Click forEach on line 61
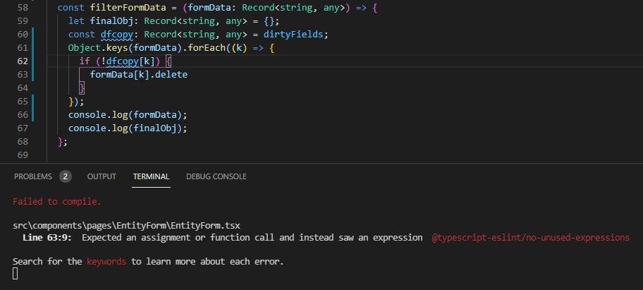Screen dimensions: 643x290 click(x=207, y=48)
